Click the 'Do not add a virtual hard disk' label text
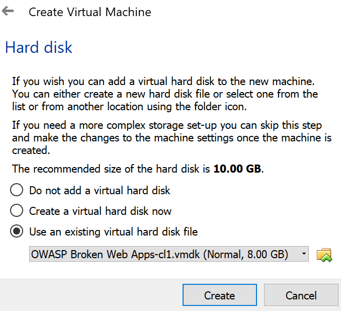Viewport: 341px width, 311px height. tap(100, 191)
